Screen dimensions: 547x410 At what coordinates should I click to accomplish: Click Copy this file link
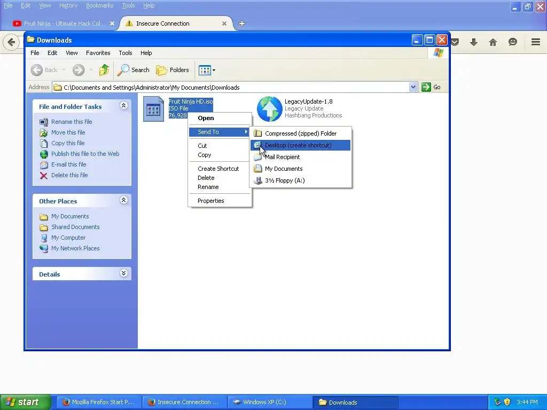68,143
